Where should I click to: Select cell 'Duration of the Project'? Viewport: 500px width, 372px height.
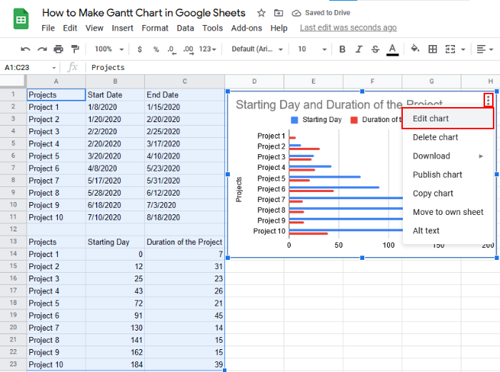pos(184,242)
